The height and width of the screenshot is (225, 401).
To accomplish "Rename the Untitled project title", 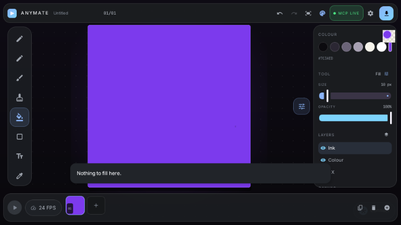I will (60, 13).
